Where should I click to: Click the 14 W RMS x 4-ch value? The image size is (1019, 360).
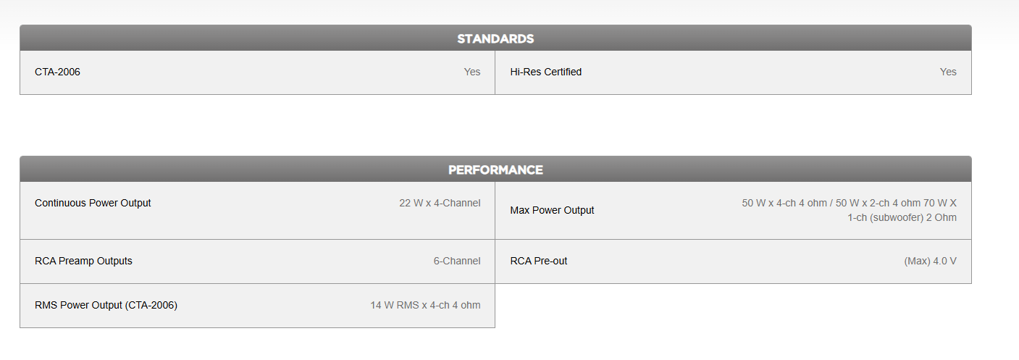[410, 305]
